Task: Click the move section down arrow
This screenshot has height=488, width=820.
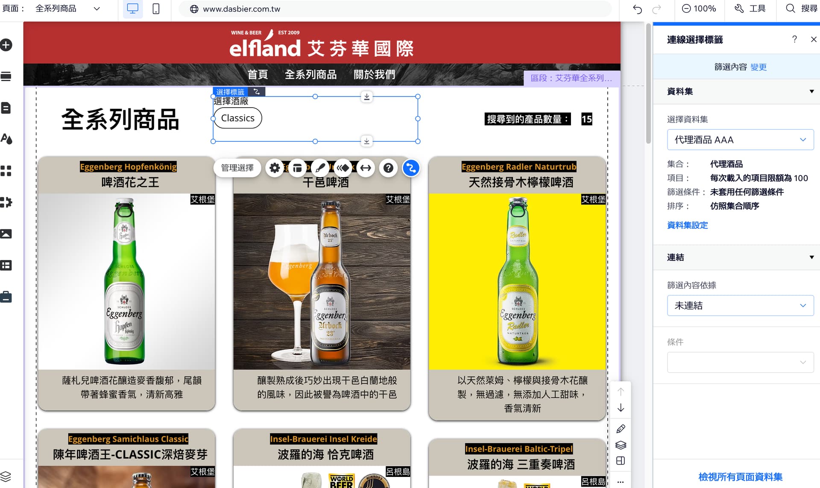Action: click(621, 408)
